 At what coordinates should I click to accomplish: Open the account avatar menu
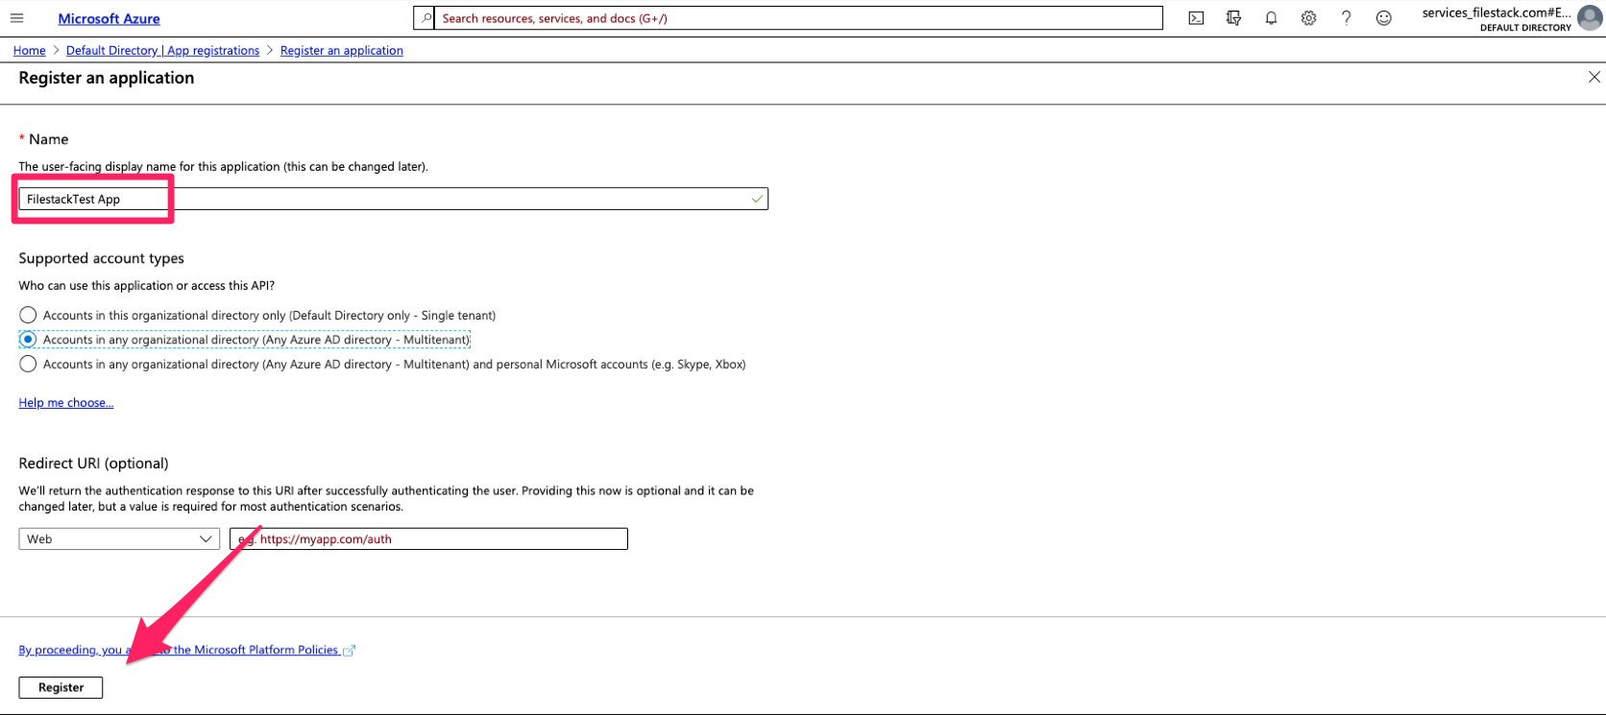pyautogui.click(x=1590, y=18)
